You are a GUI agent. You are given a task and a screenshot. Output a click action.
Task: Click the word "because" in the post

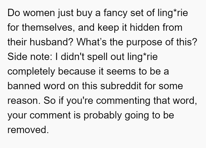(x=77, y=71)
